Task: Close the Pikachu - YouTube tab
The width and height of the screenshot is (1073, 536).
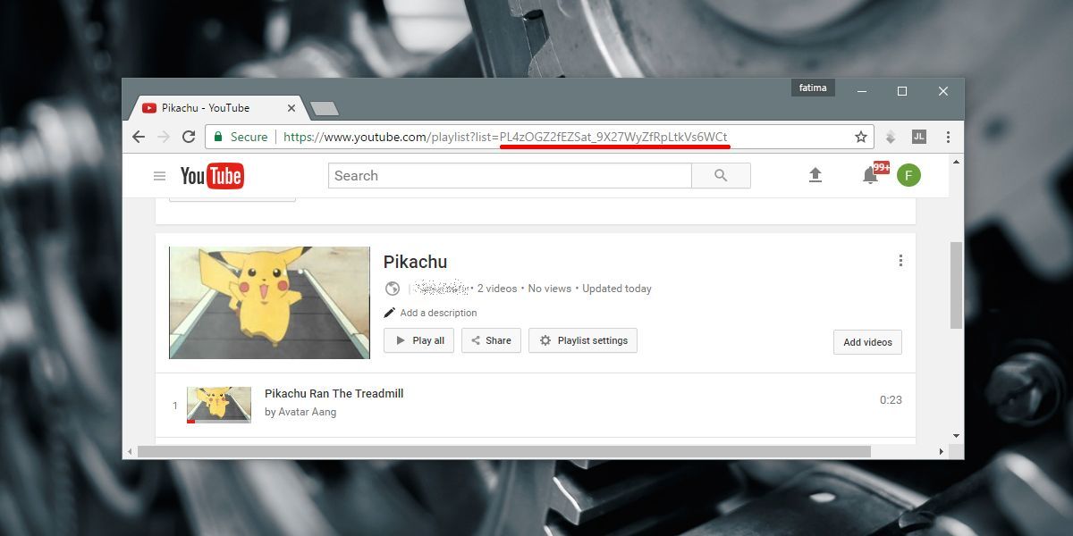Action: (x=291, y=108)
